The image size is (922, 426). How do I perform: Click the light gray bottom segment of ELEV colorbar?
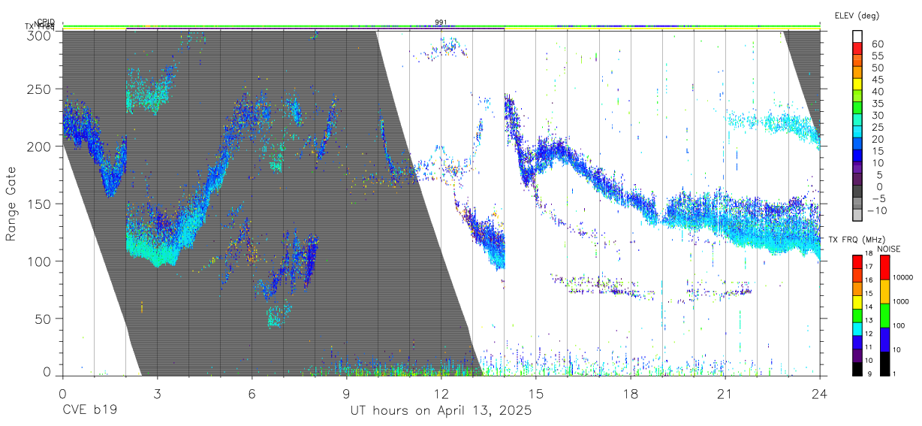click(857, 216)
